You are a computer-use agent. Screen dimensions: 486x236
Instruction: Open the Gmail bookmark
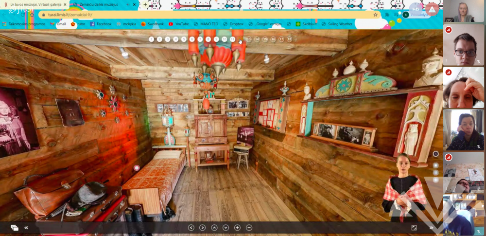[58, 24]
